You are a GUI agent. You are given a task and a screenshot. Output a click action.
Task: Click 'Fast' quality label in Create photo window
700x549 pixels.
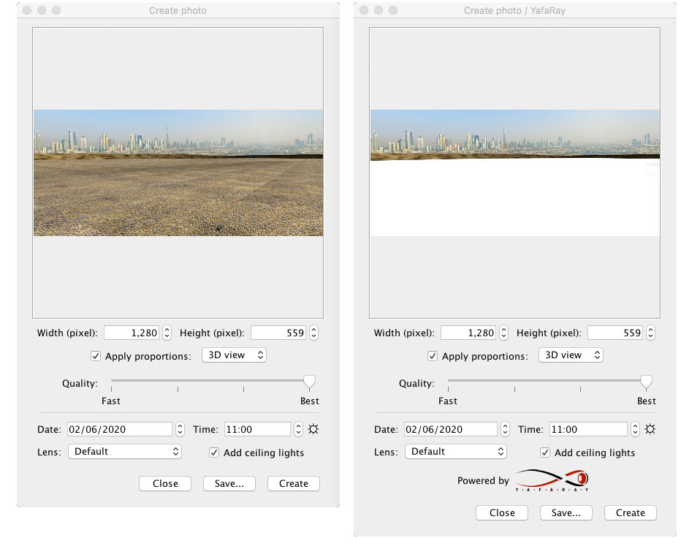[x=111, y=401]
